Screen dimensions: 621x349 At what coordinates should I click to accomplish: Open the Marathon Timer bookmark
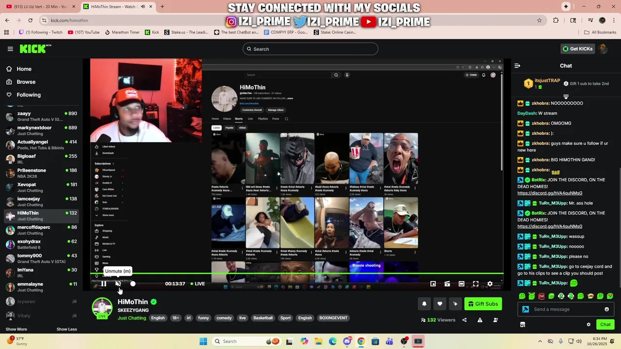pyautogui.click(x=122, y=32)
